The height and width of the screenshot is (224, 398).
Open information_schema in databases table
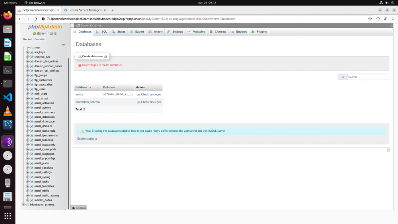click(88, 102)
